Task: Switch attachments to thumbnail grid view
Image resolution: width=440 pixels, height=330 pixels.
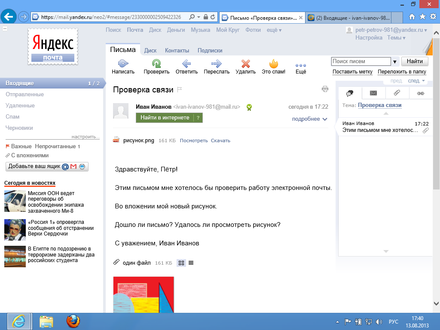Action: click(181, 263)
